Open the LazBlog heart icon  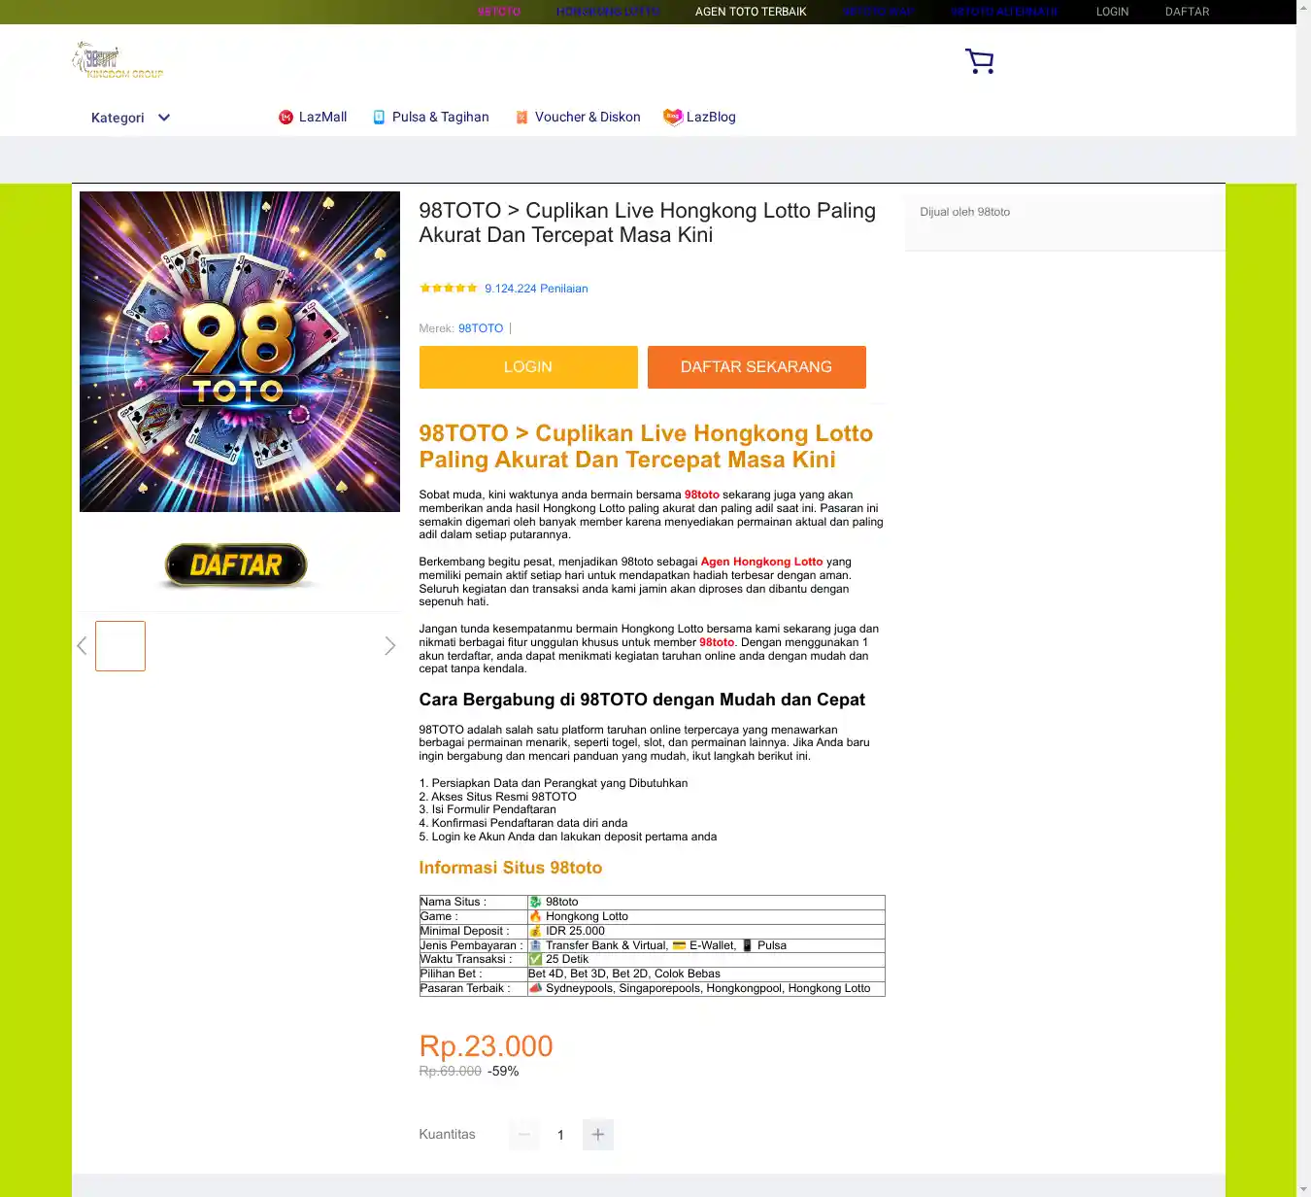click(673, 117)
